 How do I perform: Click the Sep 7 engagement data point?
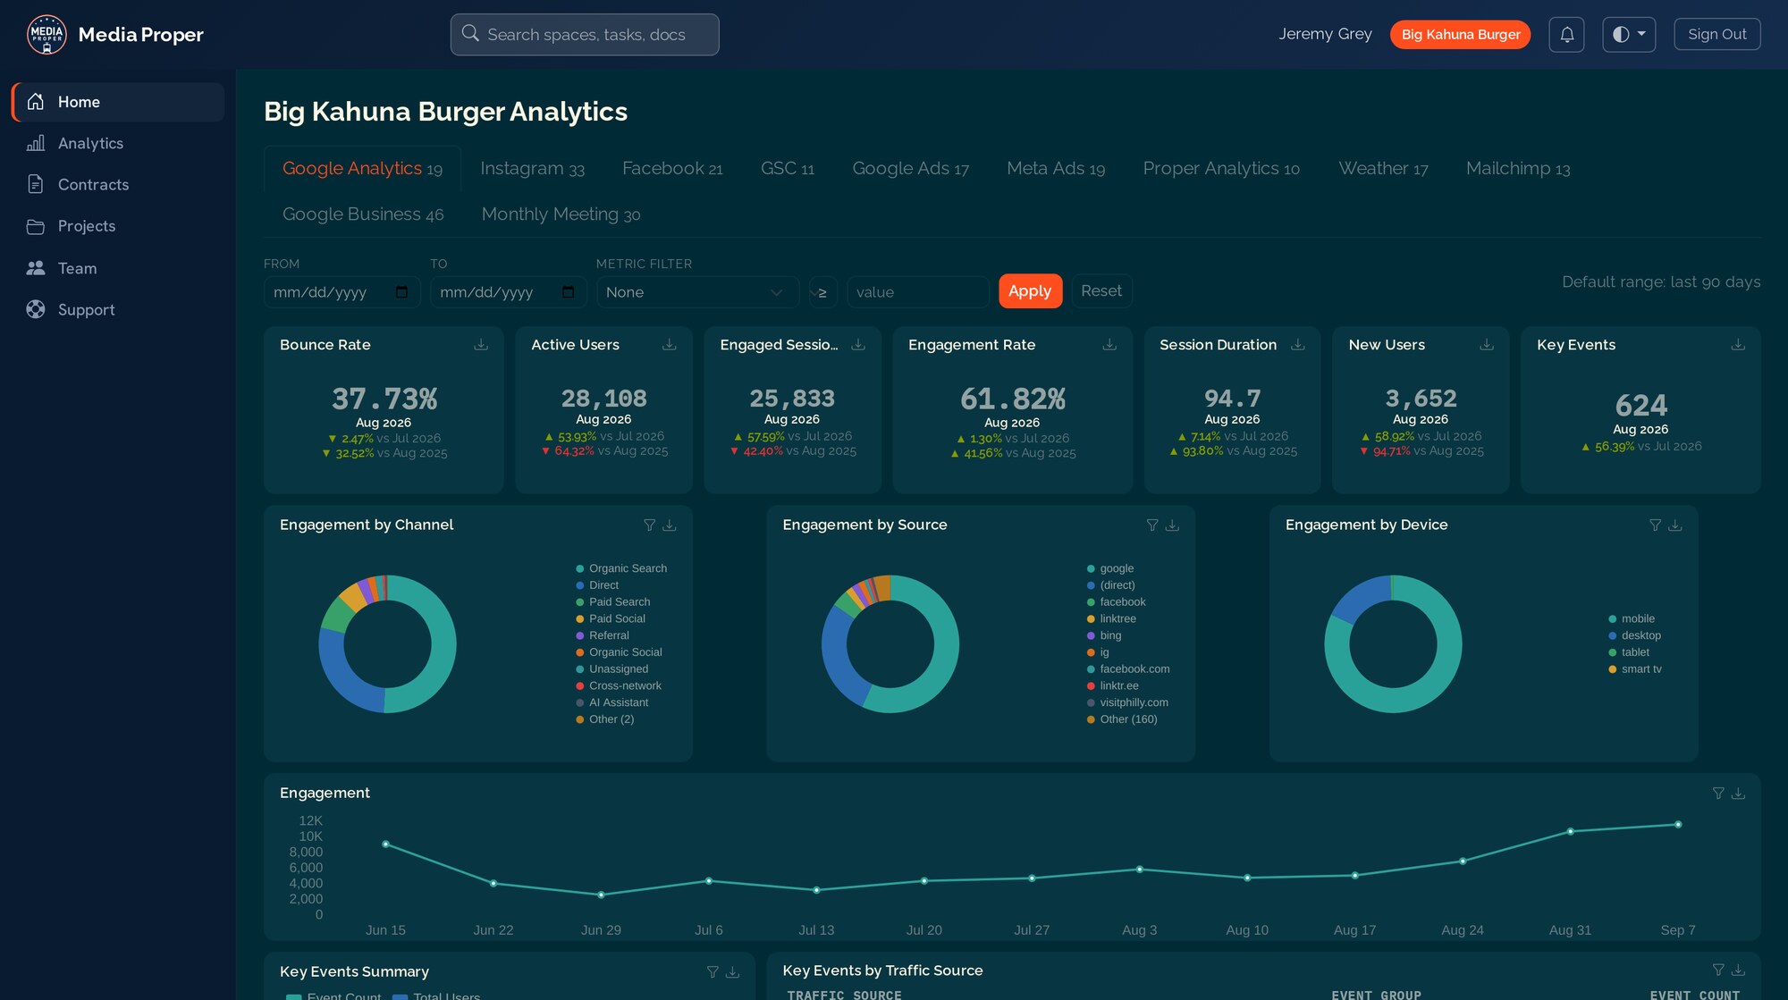click(1678, 825)
